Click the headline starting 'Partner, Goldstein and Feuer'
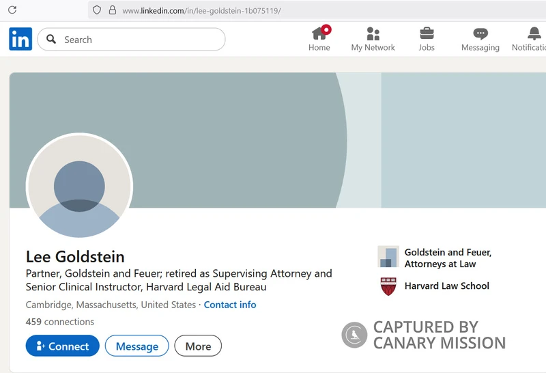This screenshot has width=546, height=373. (179, 280)
